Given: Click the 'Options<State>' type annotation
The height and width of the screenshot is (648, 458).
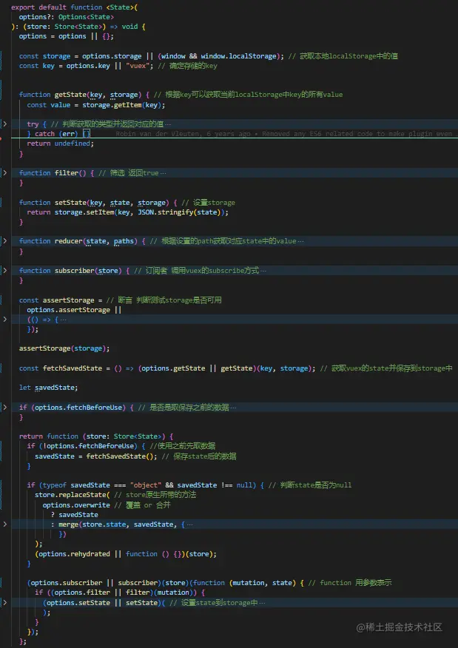Looking at the screenshot, I should [86, 17].
